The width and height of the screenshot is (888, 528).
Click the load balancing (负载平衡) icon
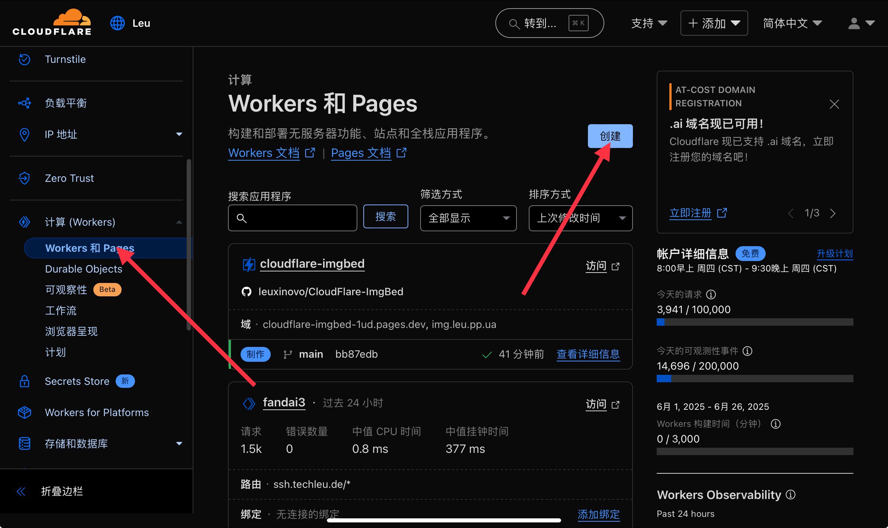click(25, 103)
